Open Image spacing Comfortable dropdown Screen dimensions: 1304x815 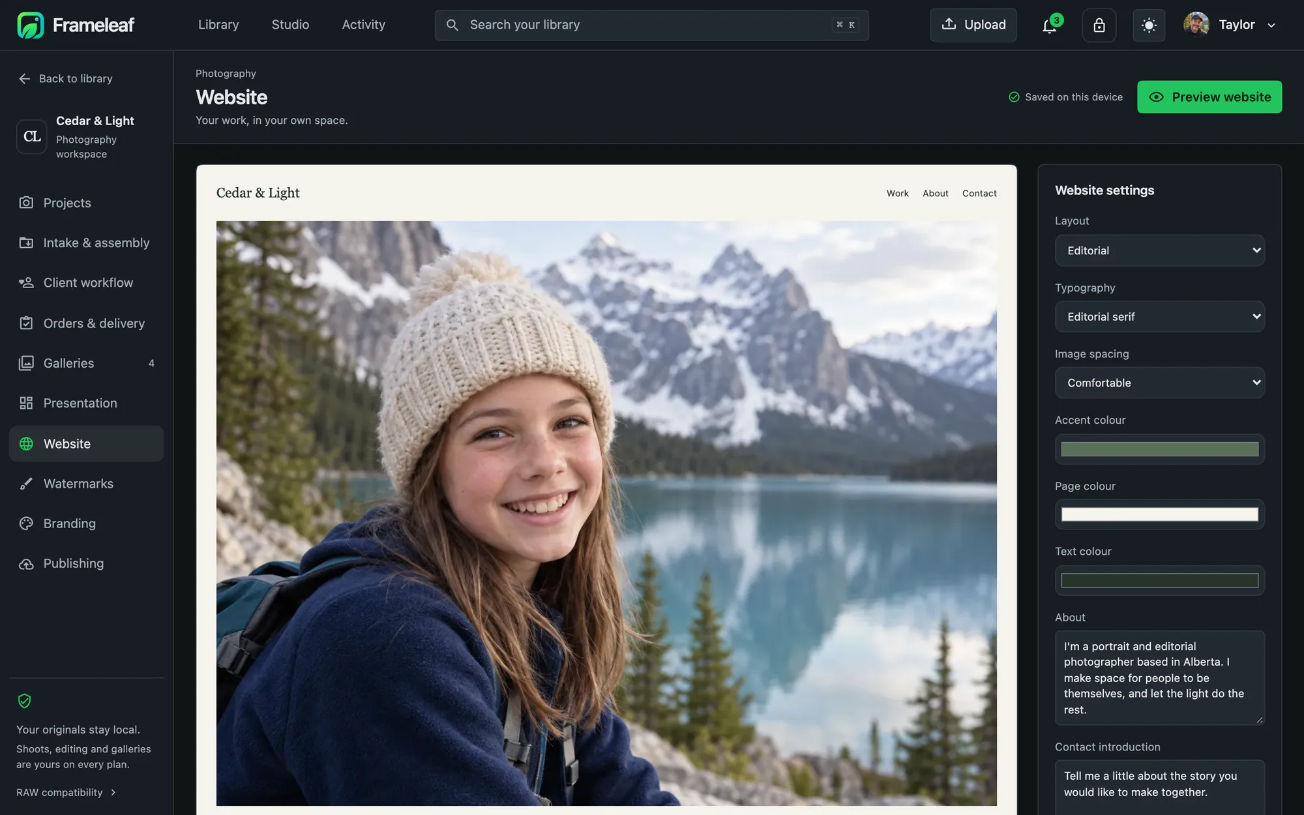coord(1159,383)
